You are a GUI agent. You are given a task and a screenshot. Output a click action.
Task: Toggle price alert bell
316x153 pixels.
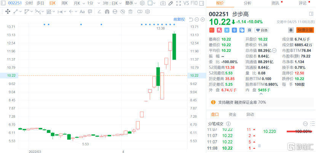click(291, 30)
